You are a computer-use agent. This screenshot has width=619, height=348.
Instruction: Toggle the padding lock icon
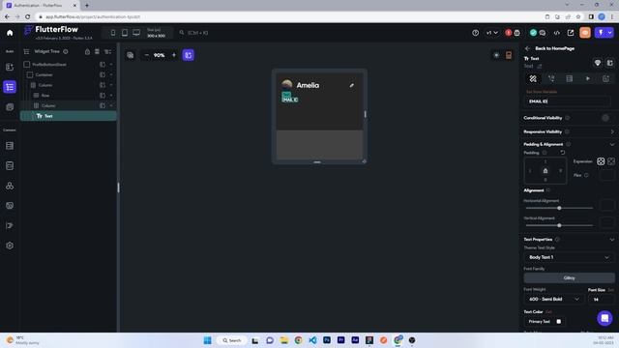545,171
